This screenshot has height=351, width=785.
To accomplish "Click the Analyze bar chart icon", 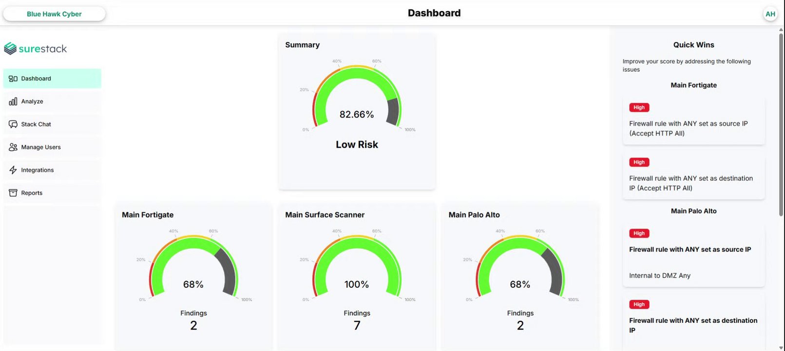I will pos(13,101).
